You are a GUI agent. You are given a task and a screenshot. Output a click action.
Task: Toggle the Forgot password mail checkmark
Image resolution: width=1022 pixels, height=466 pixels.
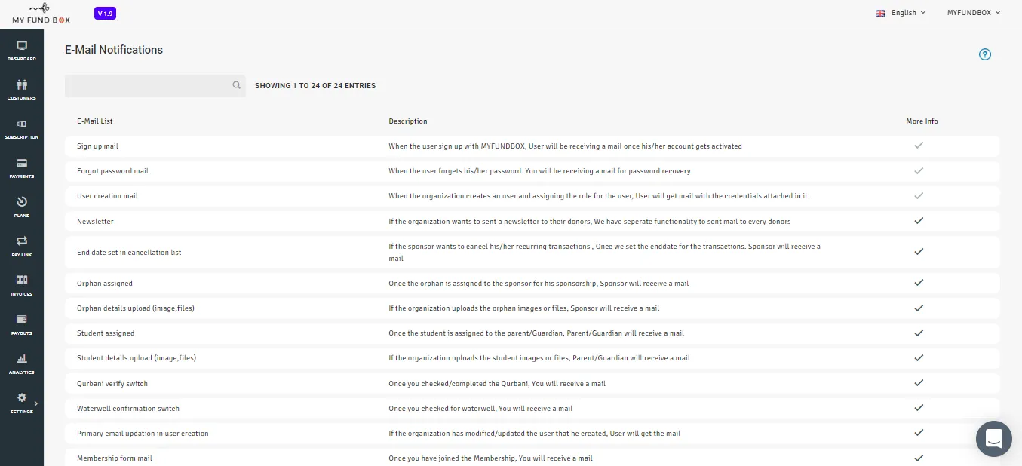919,170
